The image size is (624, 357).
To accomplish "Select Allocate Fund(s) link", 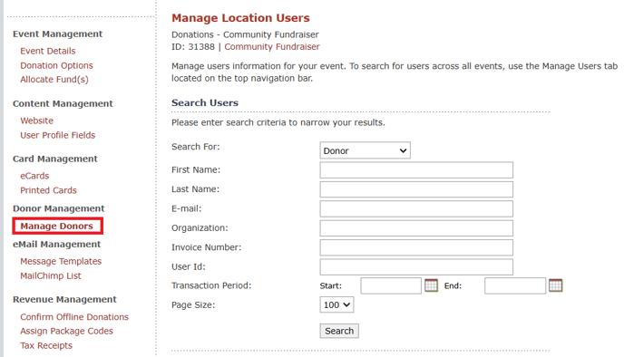I will click(x=54, y=80).
